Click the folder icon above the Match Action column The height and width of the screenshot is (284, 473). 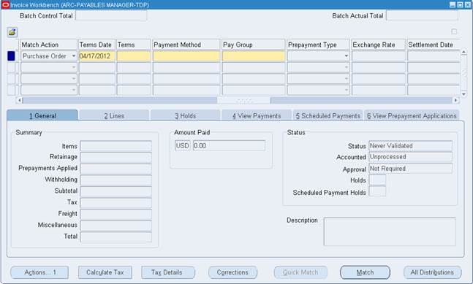[x=12, y=32]
